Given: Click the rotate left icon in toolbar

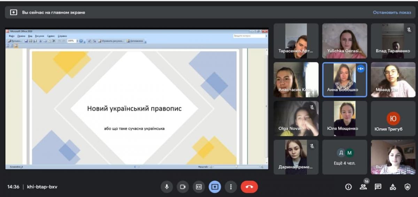Looking at the screenshot, I should click(x=90, y=41).
